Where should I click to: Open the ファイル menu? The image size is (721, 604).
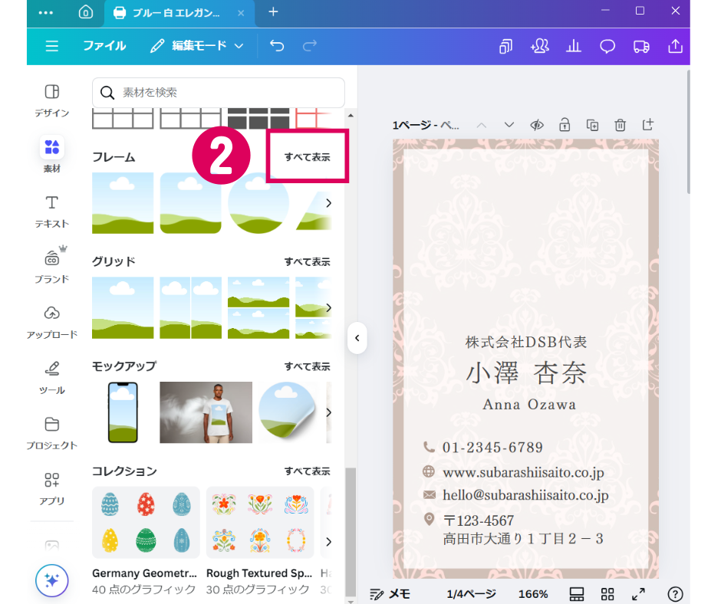[x=104, y=46]
